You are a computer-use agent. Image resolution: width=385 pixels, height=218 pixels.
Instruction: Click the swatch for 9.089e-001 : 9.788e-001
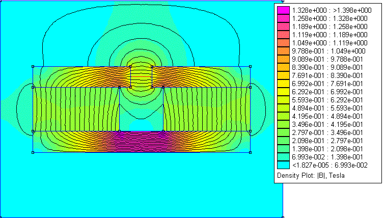tap(283, 59)
